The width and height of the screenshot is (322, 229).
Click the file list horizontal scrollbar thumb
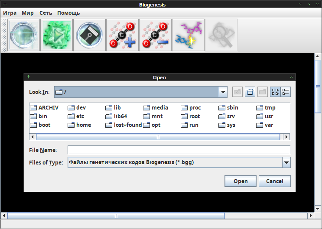click(x=158, y=137)
